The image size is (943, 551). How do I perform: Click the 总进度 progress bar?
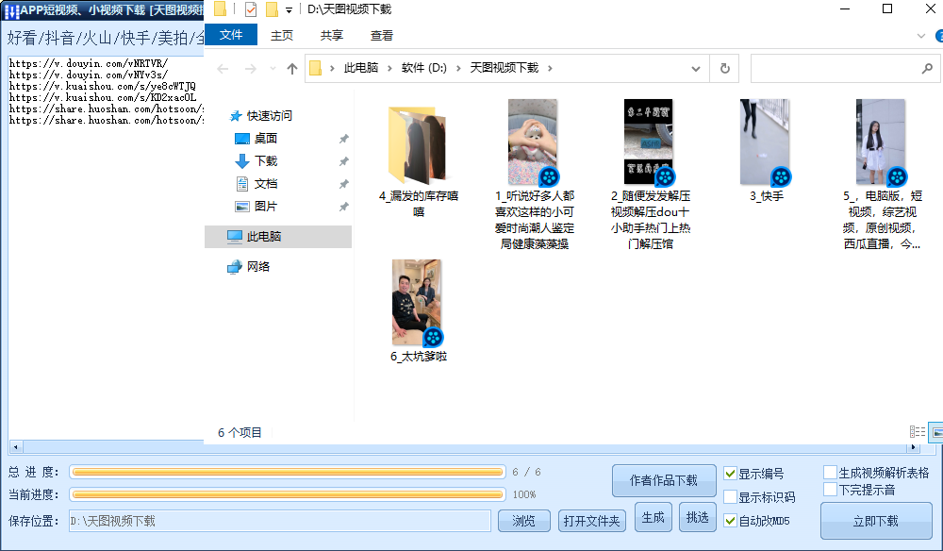click(289, 472)
